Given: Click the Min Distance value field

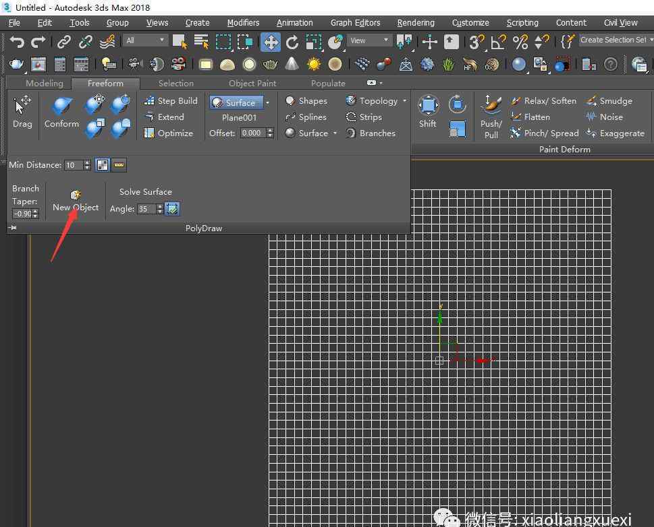Looking at the screenshot, I should pyautogui.click(x=74, y=165).
